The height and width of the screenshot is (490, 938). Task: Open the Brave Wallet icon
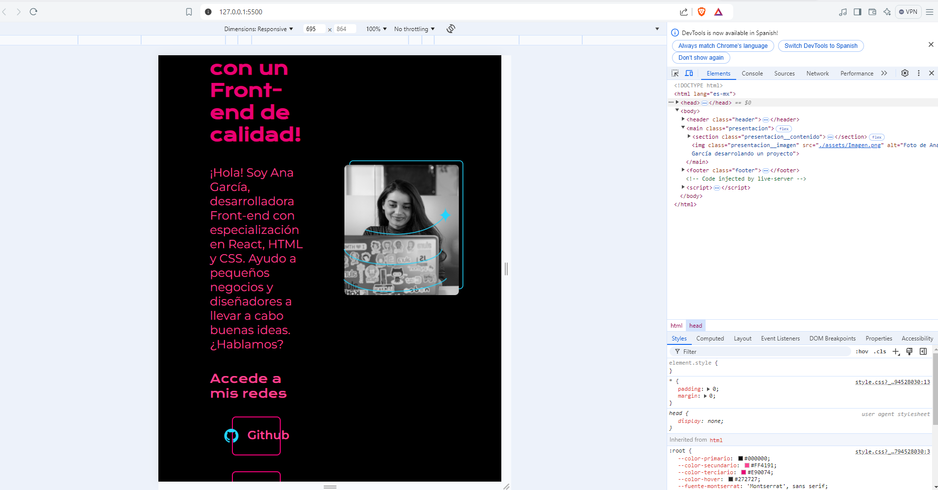click(872, 12)
